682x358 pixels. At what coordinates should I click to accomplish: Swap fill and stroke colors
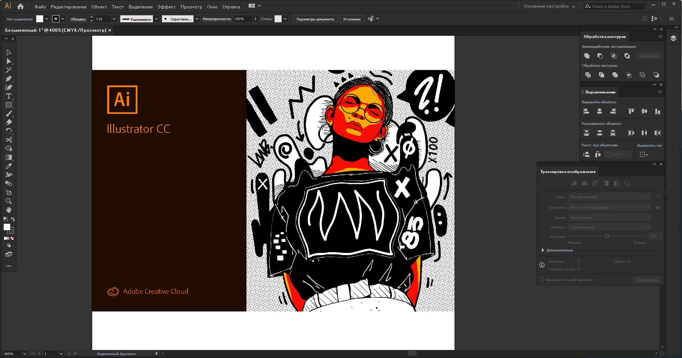tap(13, 219)
